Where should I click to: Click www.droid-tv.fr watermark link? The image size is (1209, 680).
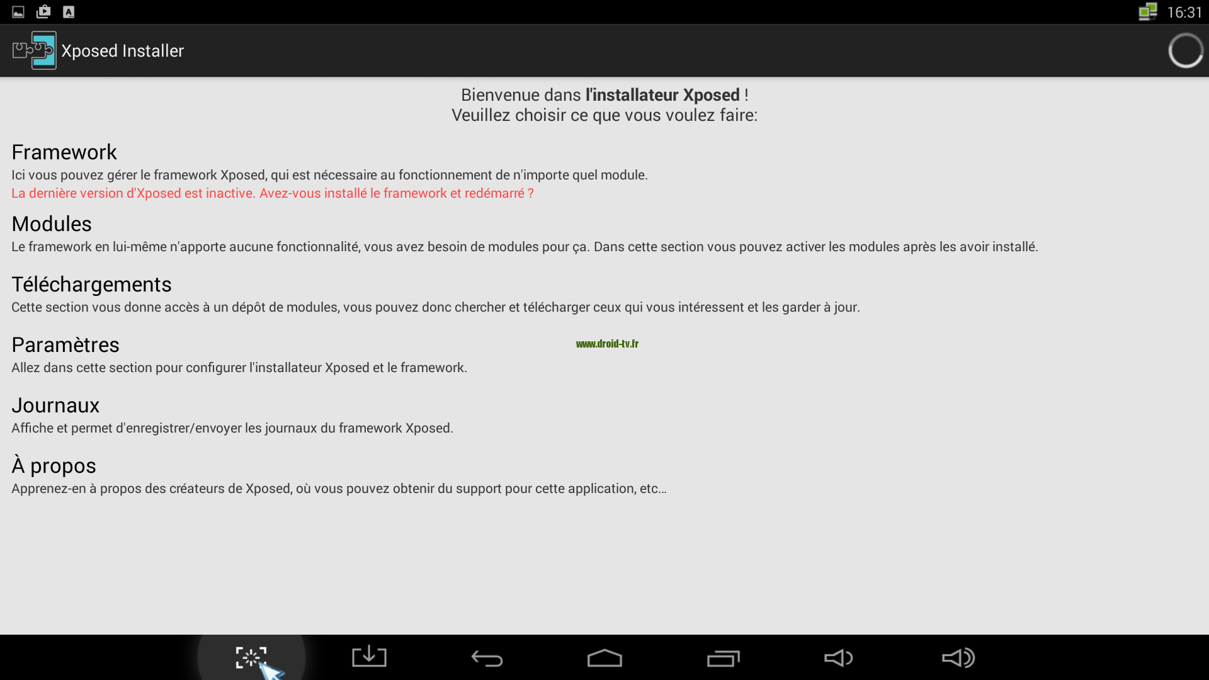click(608, 344)
